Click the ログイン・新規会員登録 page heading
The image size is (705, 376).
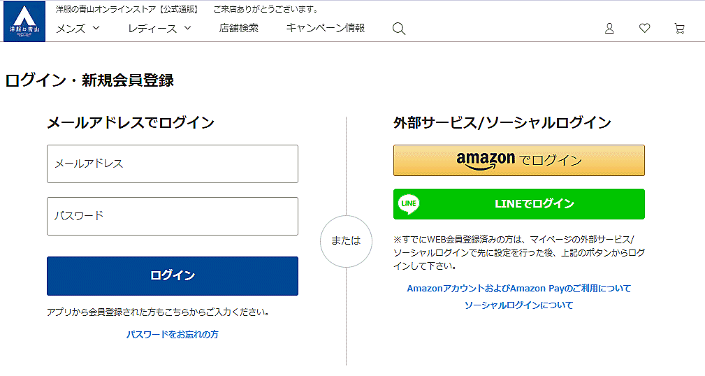coord(89,80)
